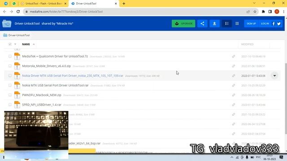Viewport: 287px width, 161px height.
Task: Sort files by NAME column
Action: tap(26, 44)
